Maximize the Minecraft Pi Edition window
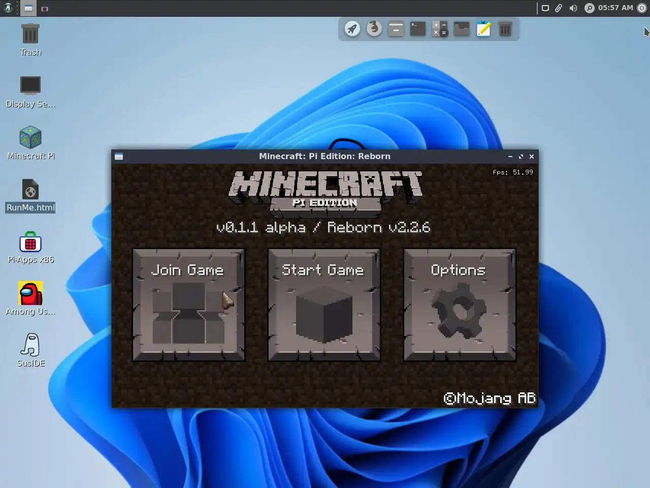Image resolution: width=650 pixels, height=488 pixels. pyautogui.click(x=521, y=157)
